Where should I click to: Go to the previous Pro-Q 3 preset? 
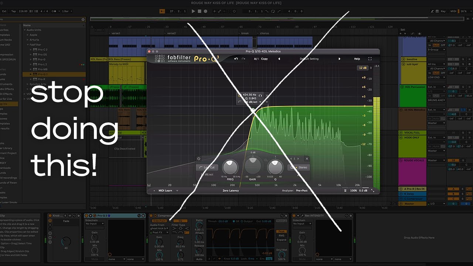(x=279, y=59)
